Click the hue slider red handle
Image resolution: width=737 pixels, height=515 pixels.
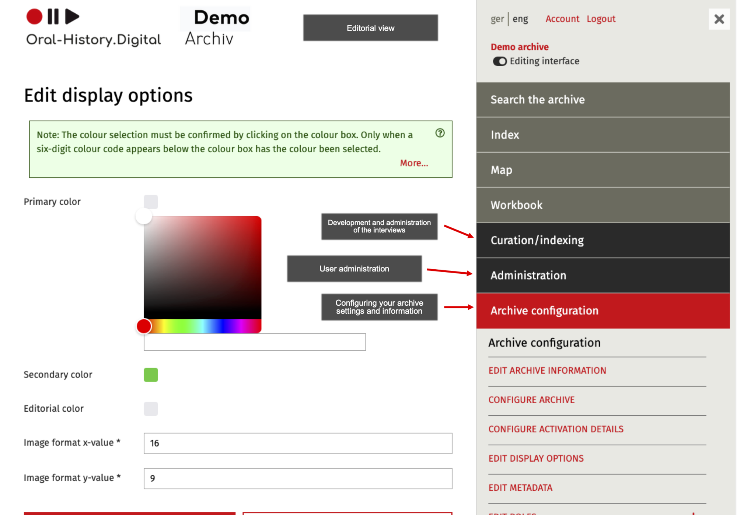pos(144,326)
